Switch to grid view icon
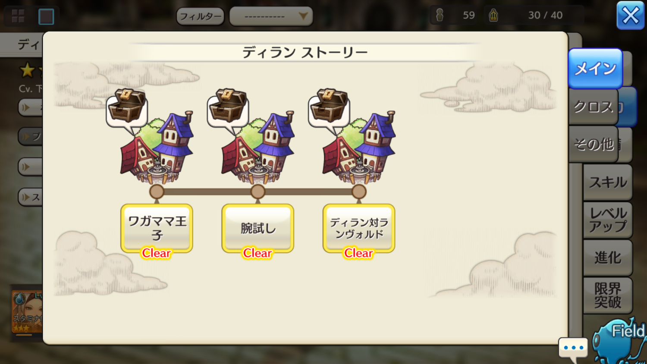The image size is (647, 364). coord(18,16)
